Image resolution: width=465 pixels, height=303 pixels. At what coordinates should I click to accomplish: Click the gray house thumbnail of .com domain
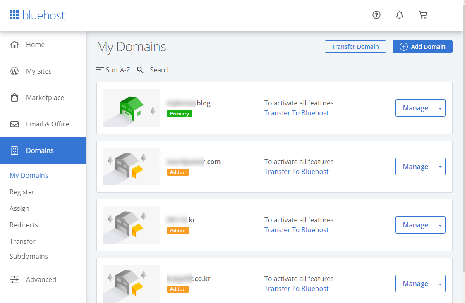pos(132,167)
